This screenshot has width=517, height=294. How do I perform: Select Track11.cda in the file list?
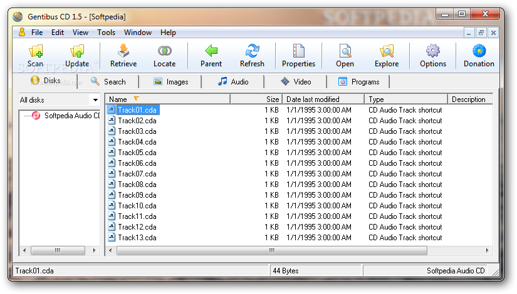tap(137, 216)
